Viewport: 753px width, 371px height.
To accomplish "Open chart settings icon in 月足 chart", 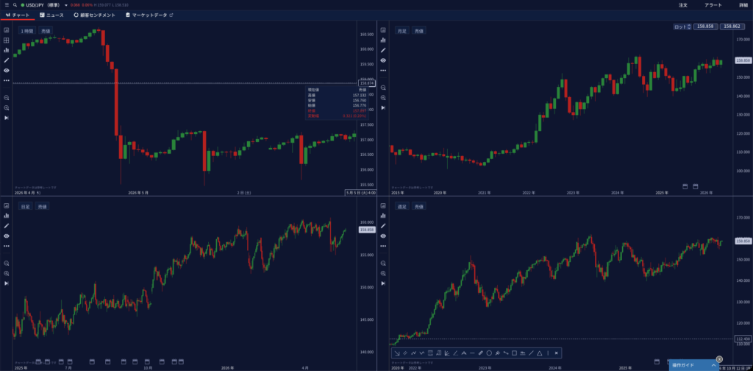I will click(x=383, y=29).
